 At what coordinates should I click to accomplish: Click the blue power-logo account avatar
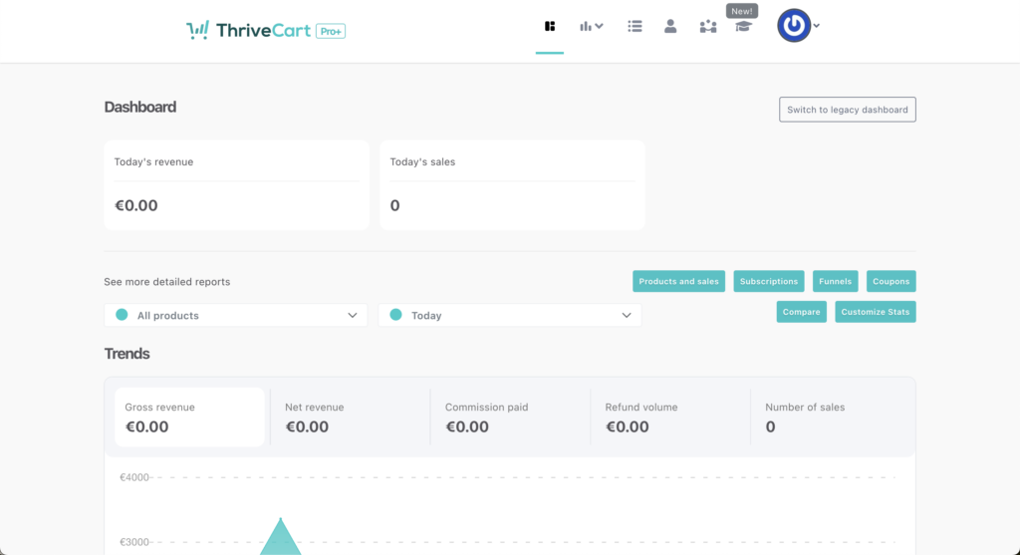tap(794, 27)
